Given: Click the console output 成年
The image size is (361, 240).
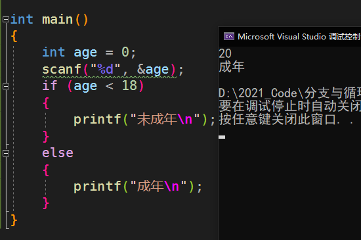Looking at the screenshot, I should [x=232, y=67].
